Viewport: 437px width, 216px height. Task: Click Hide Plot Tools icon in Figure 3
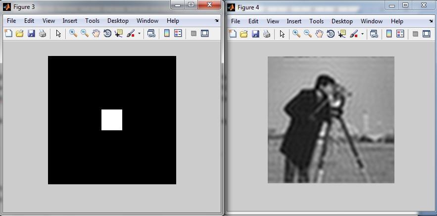(x=194, y=34)
